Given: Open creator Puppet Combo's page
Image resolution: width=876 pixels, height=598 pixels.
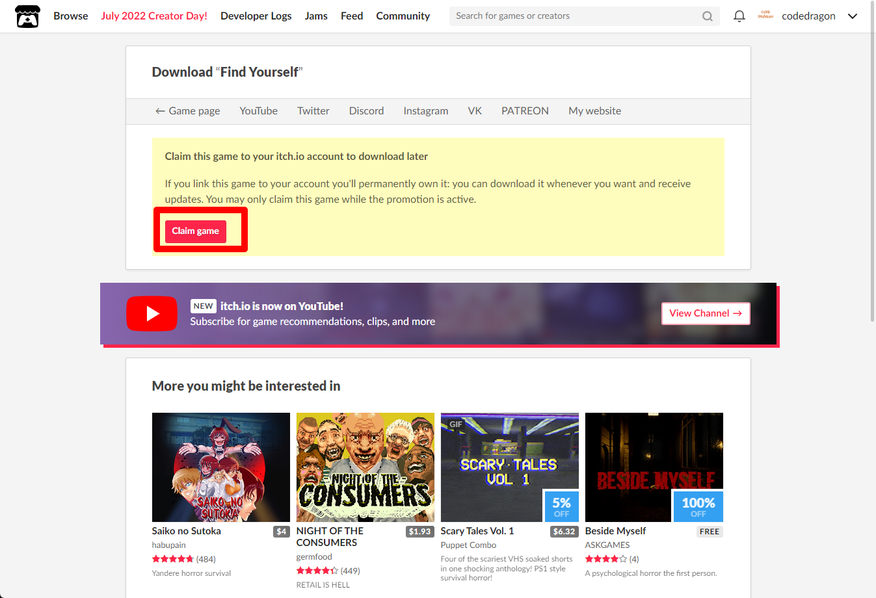Looking at the screenshot, I should point(468,545).
